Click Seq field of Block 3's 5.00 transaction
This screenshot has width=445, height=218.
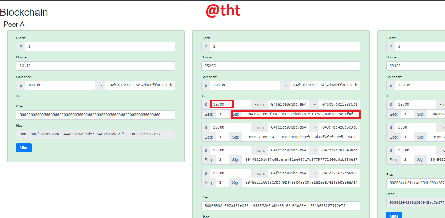pyautogui.click(x=407, y=137)
